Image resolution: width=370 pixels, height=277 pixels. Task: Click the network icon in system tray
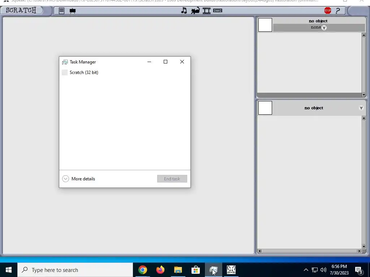(315, 270)
